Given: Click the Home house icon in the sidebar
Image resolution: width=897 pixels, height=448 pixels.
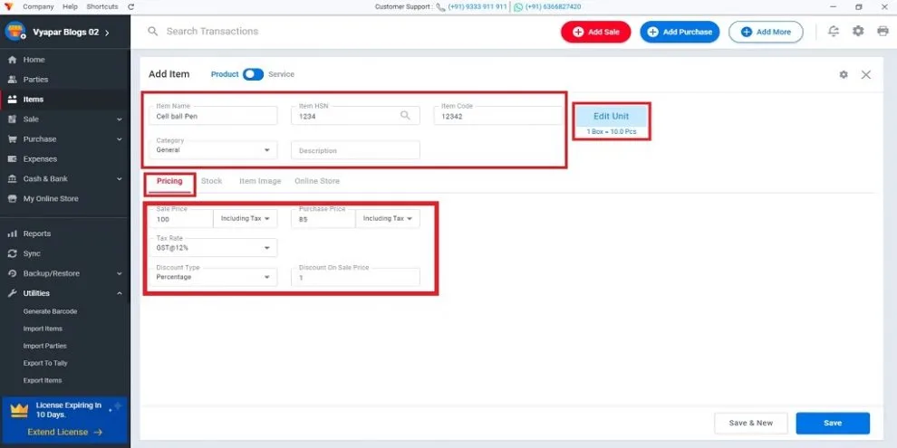Looking at the screenshot, I should (x=12, y=60).
